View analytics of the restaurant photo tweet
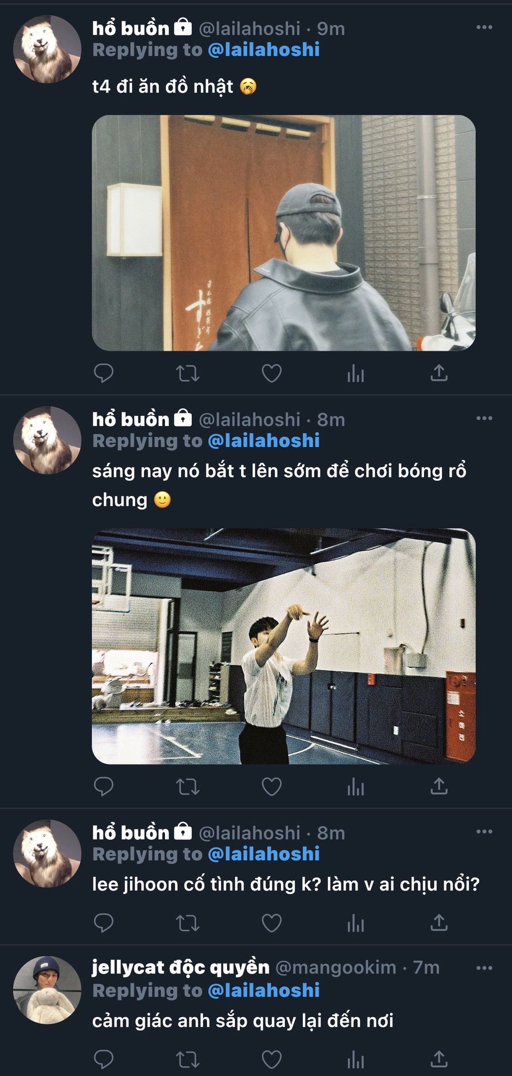This screenshot has height=1076, width=512. (x=356, y=373)
